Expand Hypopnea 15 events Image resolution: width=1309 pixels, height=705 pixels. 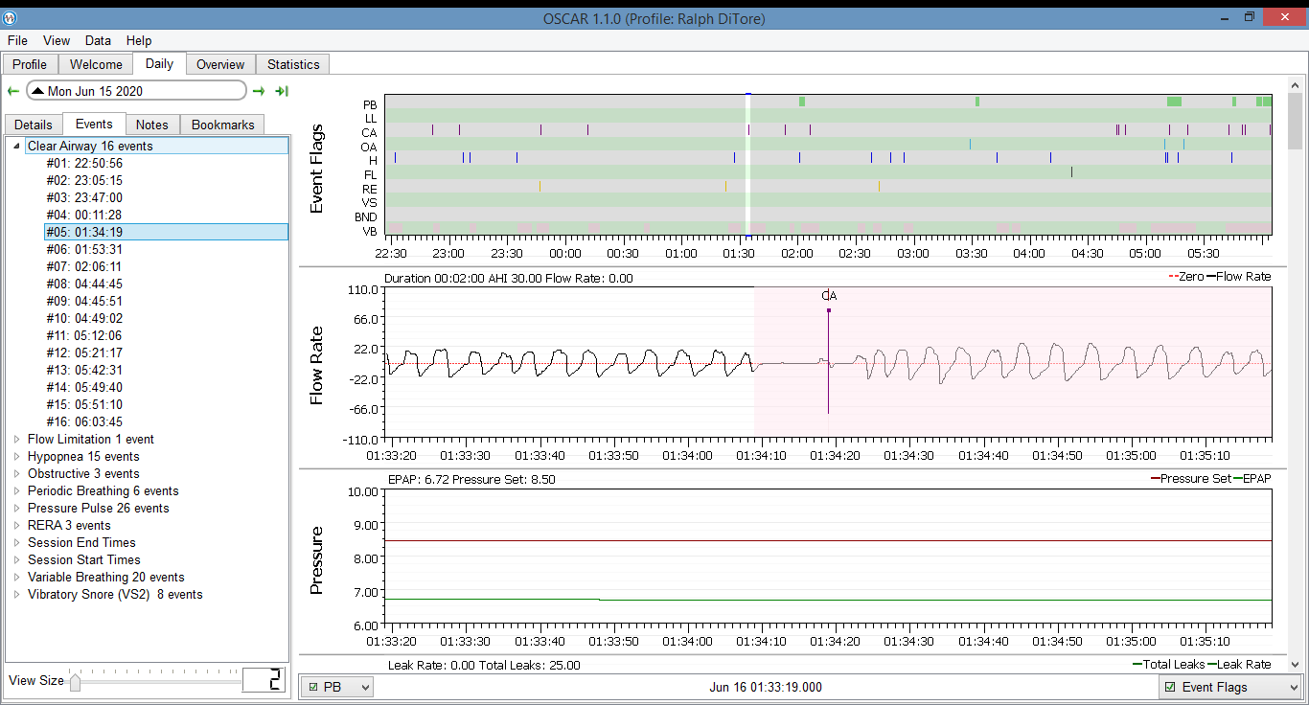(16, 457)
